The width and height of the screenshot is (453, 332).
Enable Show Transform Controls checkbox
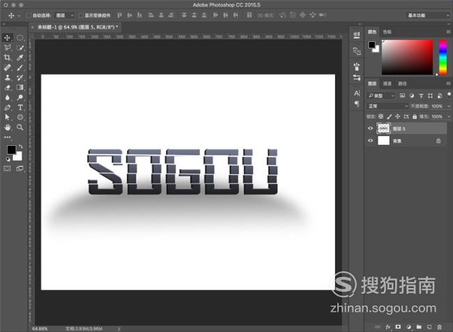[x=81, y=15]
